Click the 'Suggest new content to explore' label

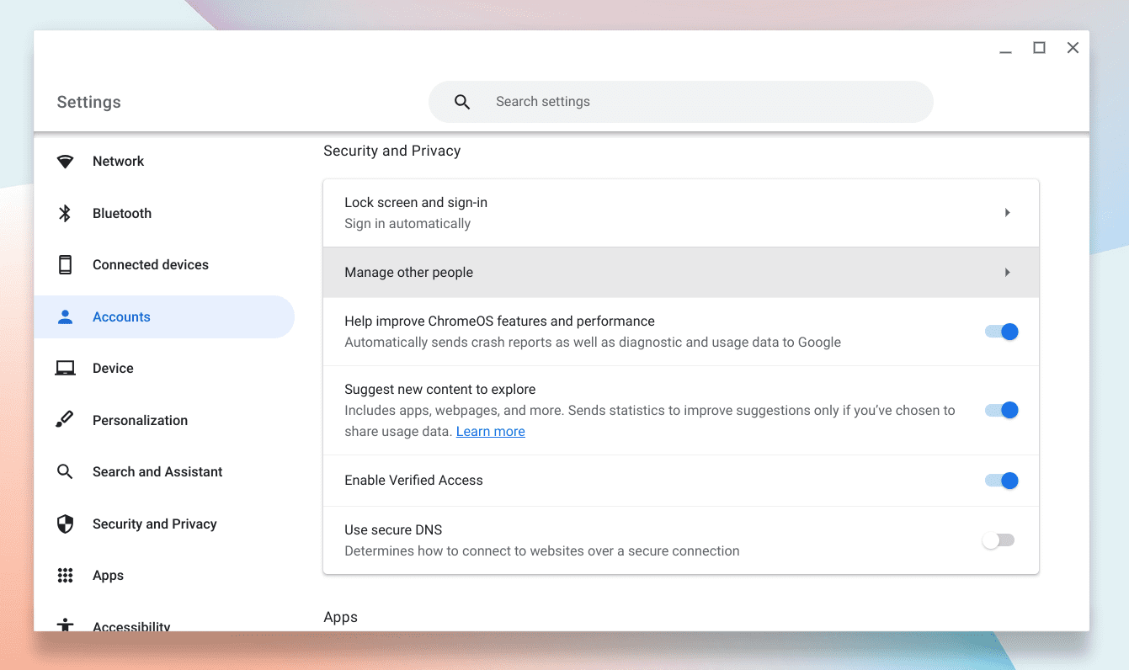click(x=440, y=390)
